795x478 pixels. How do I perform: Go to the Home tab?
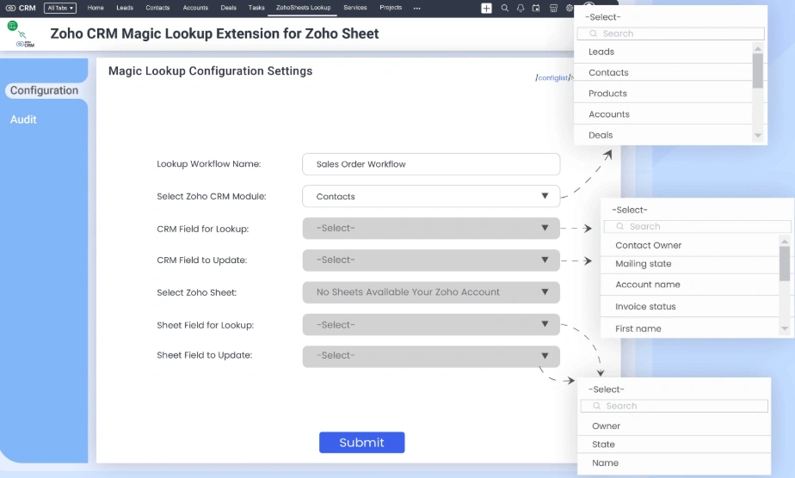click(96, 8)
